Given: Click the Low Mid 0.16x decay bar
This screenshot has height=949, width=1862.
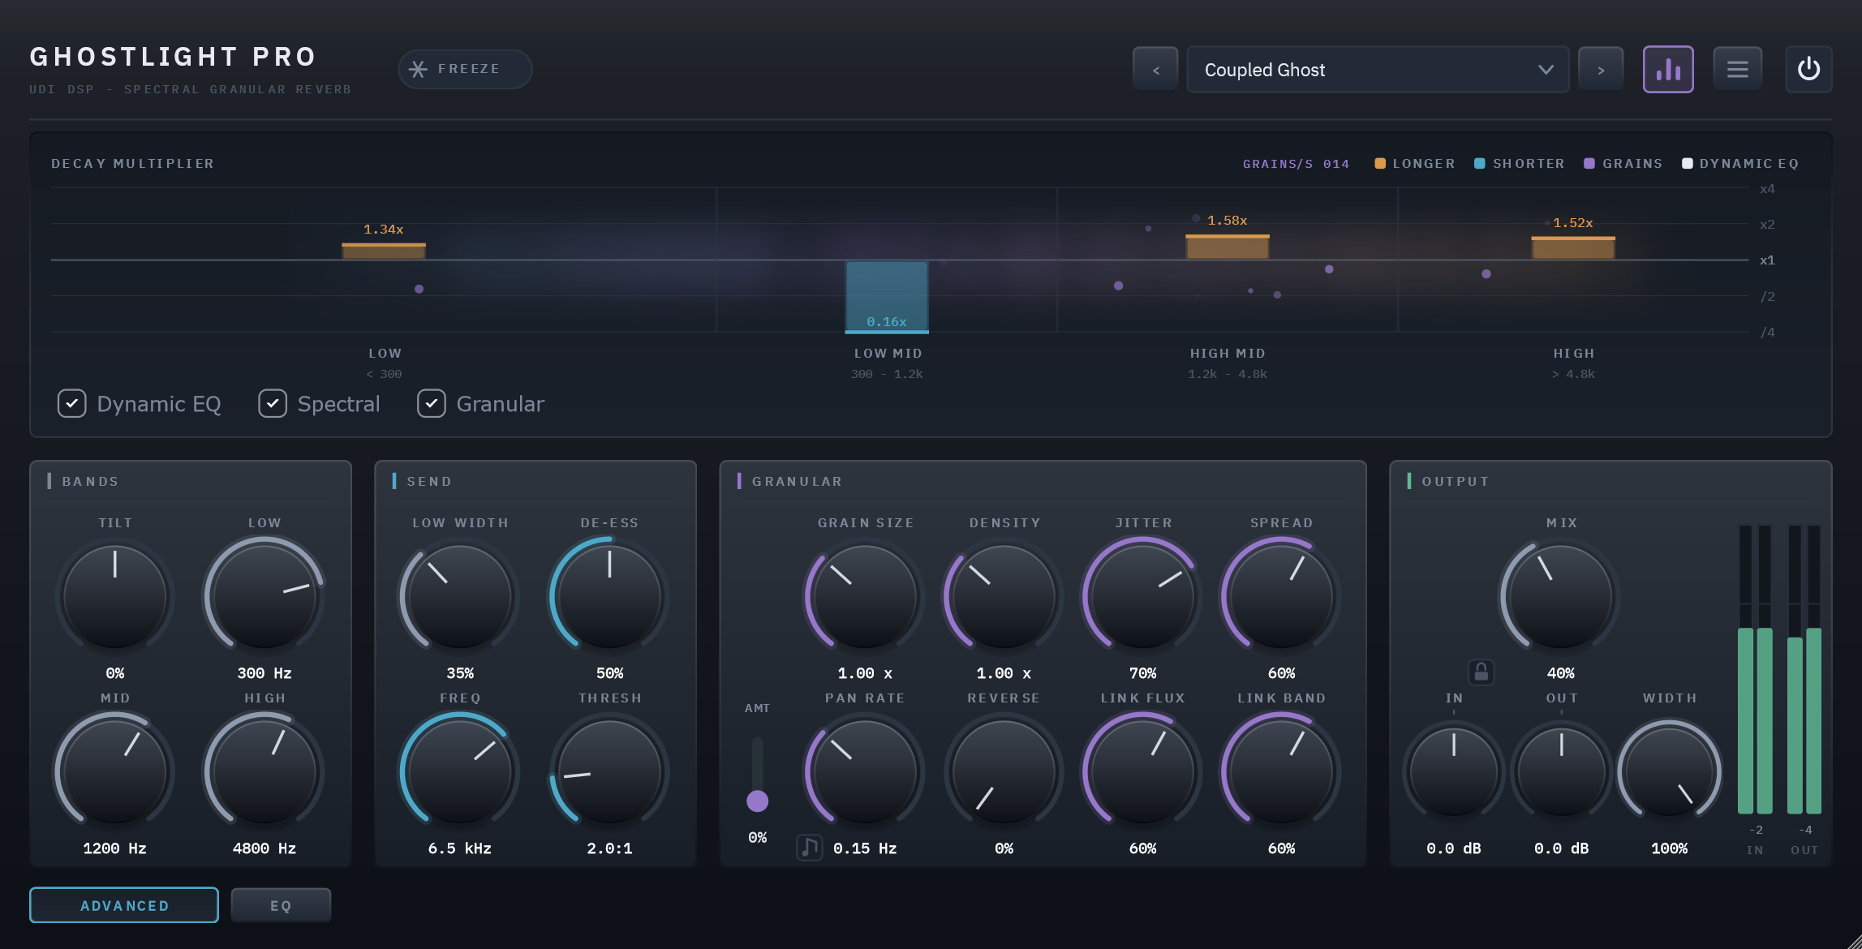Looking at the screenshot, I should tap(887, 297).
